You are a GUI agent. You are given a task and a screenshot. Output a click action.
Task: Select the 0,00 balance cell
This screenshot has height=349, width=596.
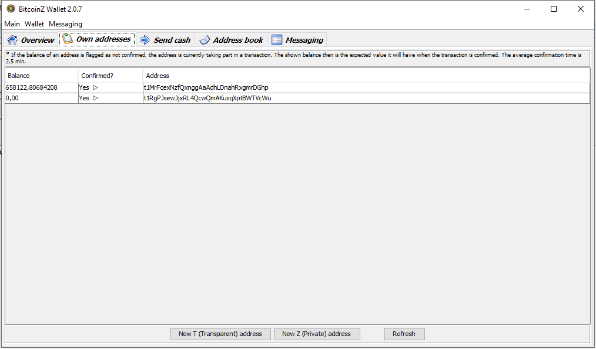pyautogui.click(x=41, y=99)
